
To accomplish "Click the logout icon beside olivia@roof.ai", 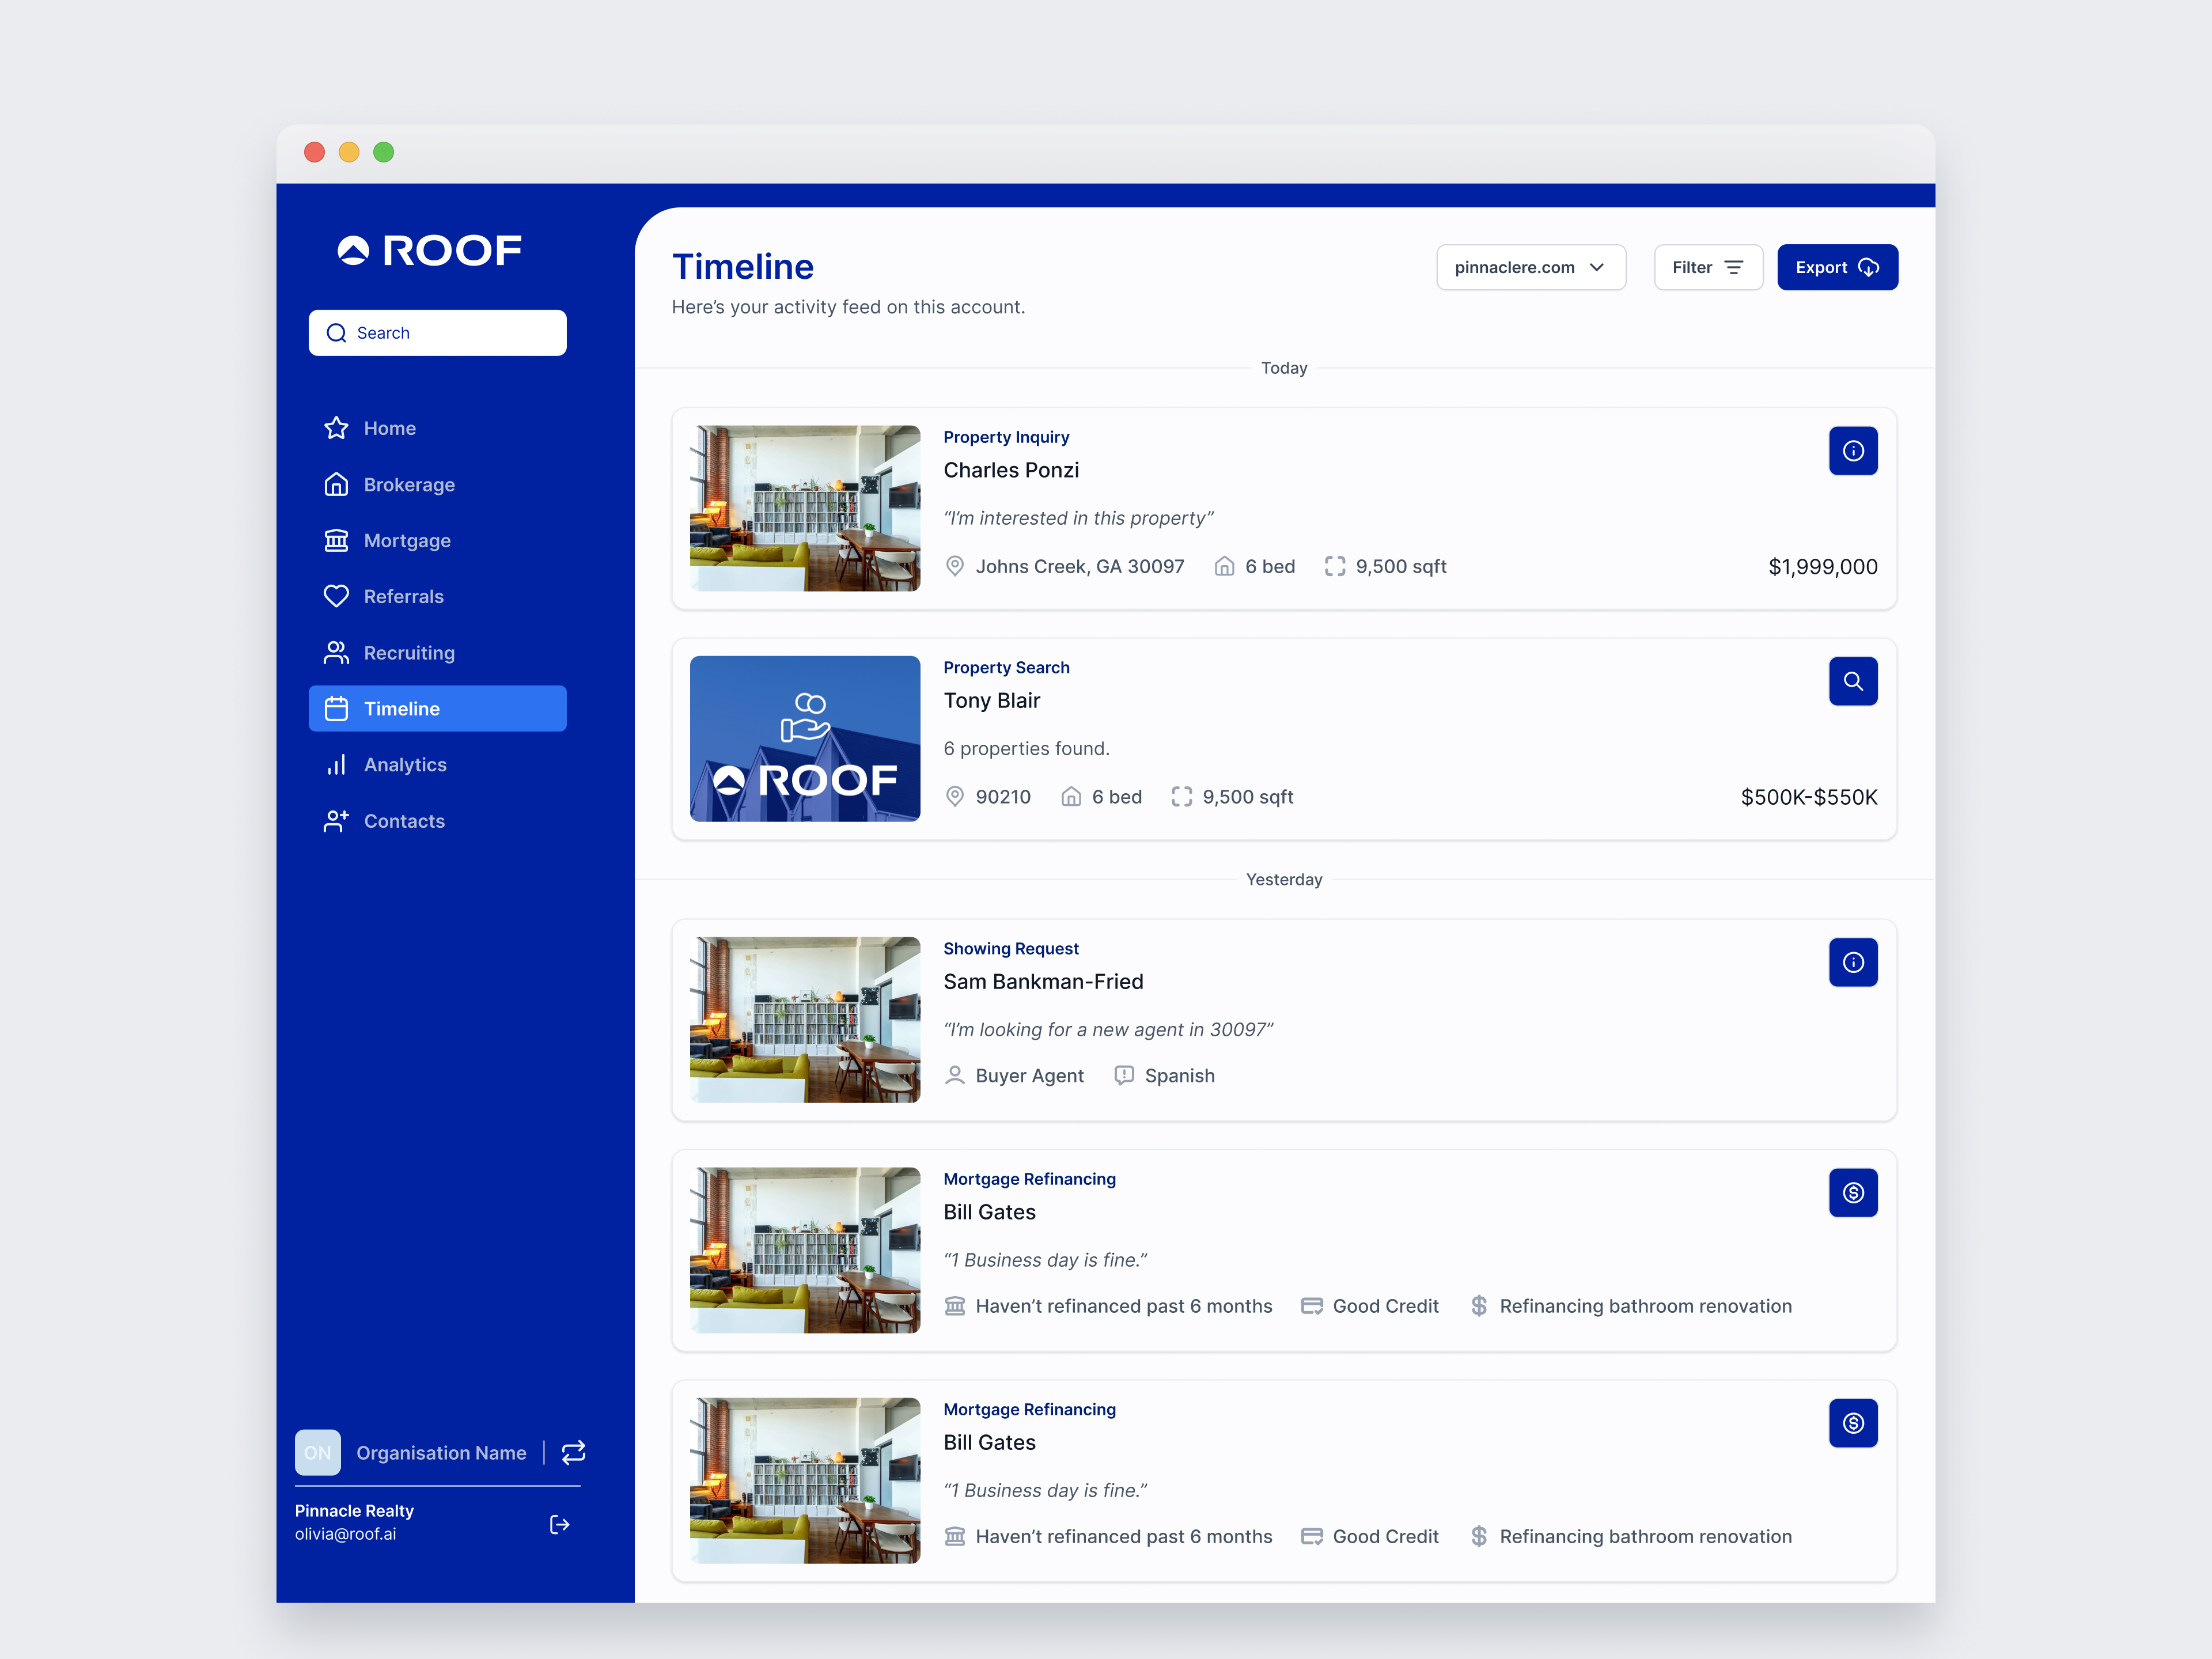I will click(559, 1524).
